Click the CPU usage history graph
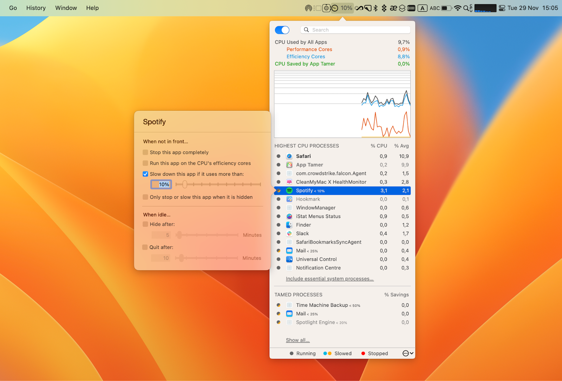Screen dimensions: 562x381 coord(342,104)
